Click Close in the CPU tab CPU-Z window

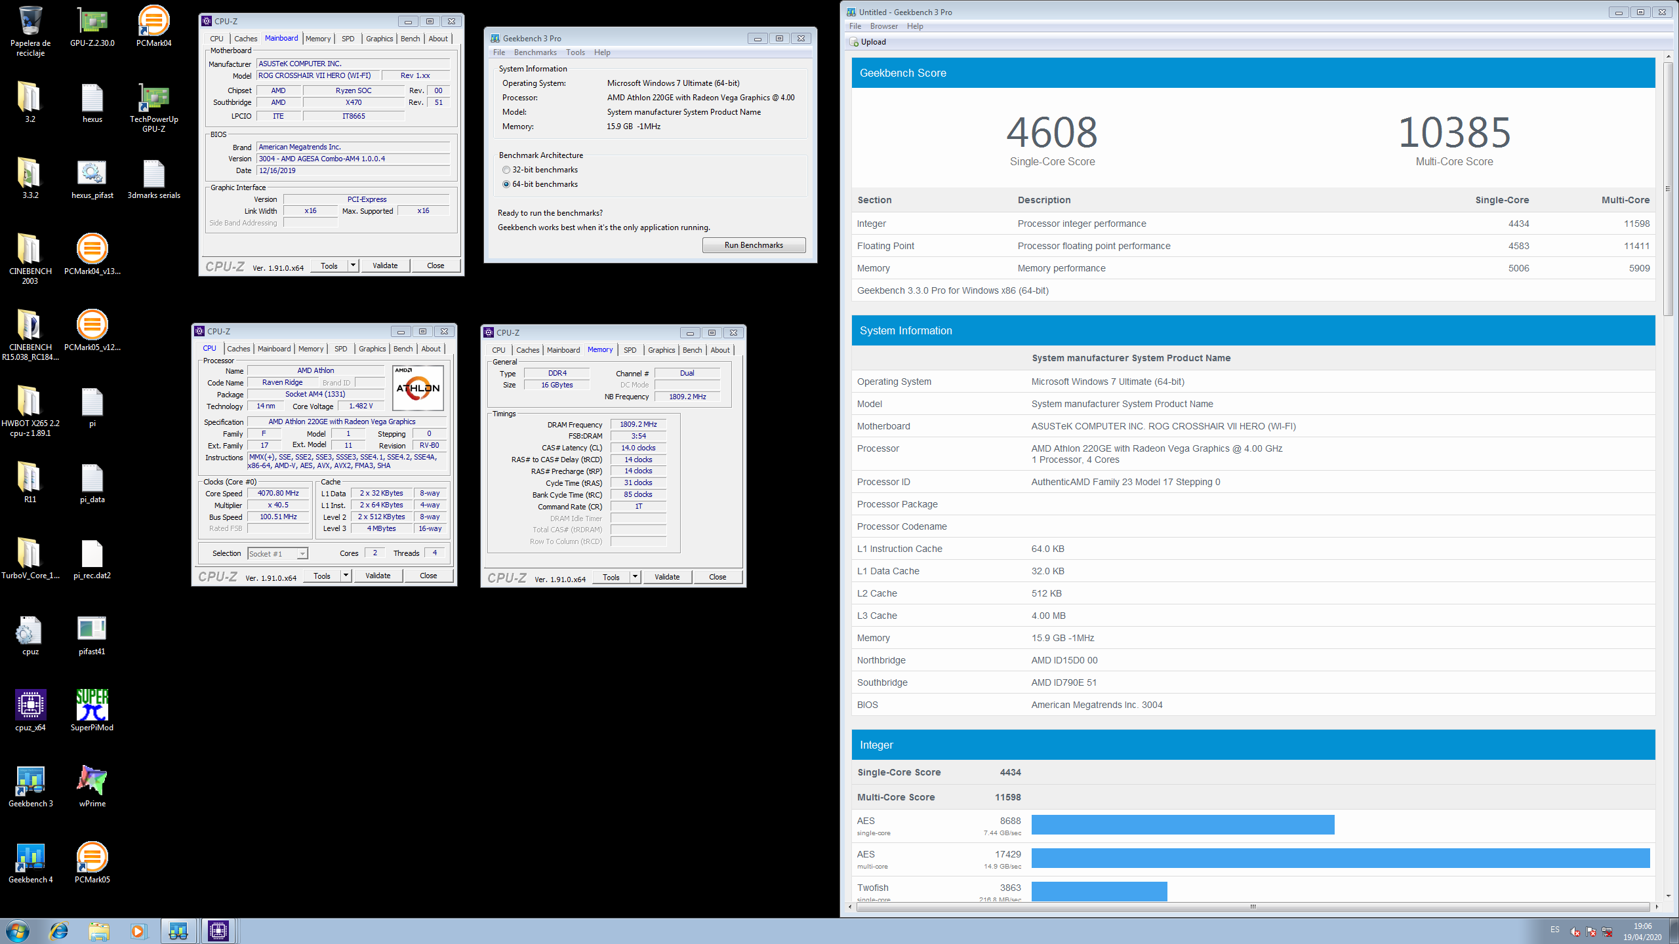point(428,576)
